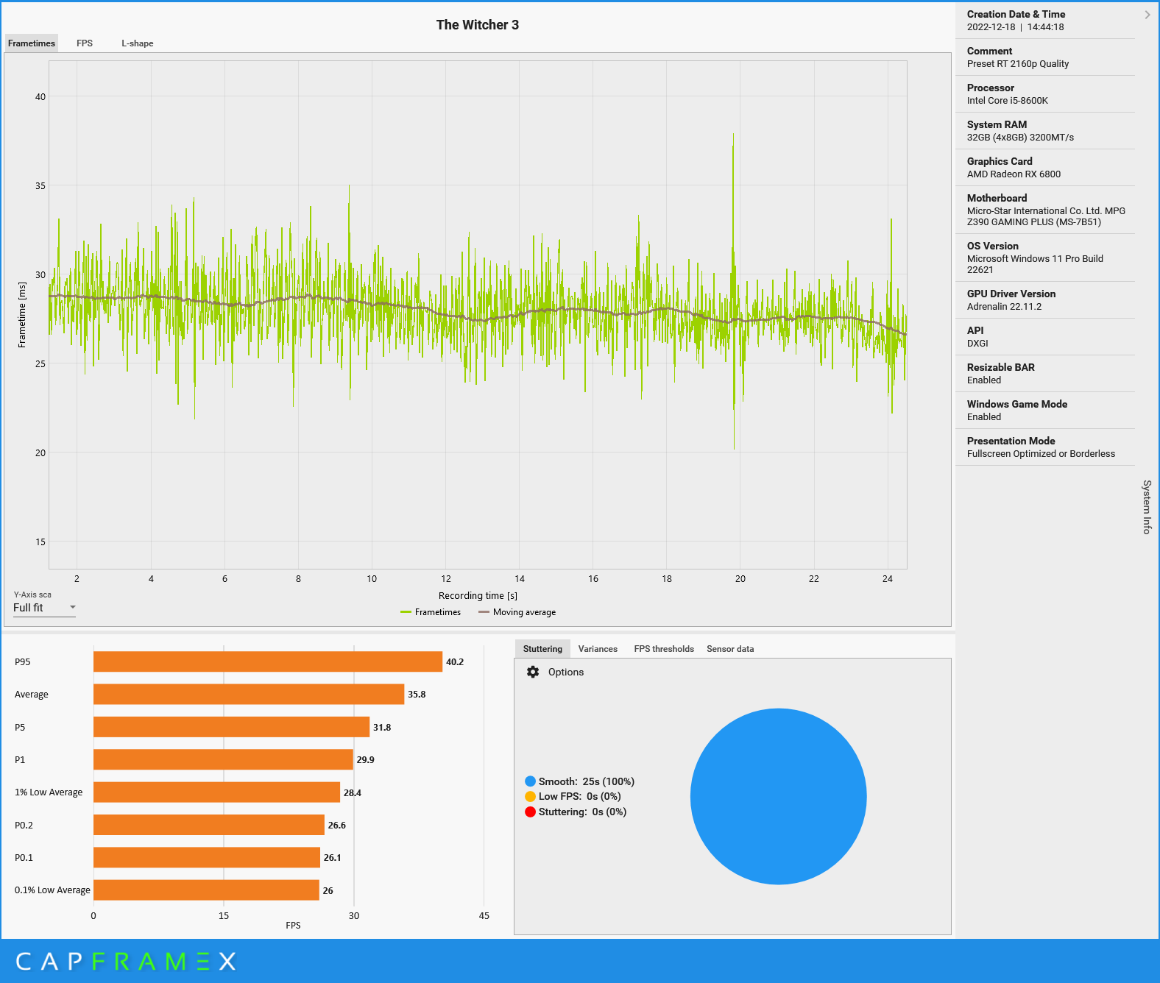Click the CapFrameX logo
The image size is (1160, 983).
point(126,961)
